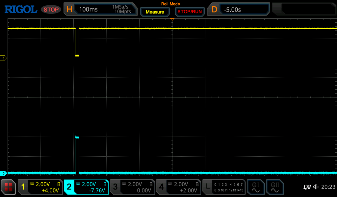Click channel 1 offset +4.00V

coord(50,190)
